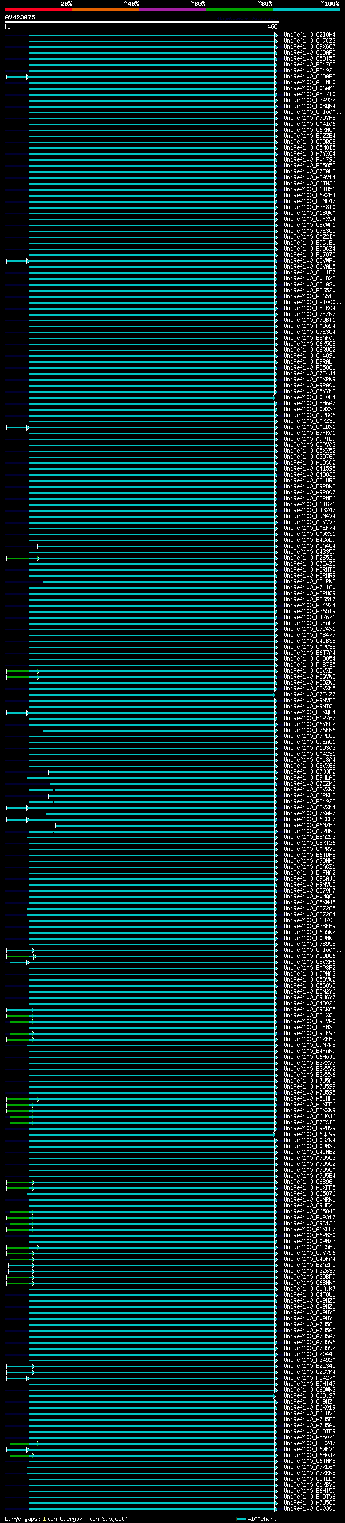
Task: Select hit label UniRef100_P25858
Action: tap(309, 165)
